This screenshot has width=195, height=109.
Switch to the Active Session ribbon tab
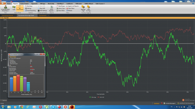25,4
